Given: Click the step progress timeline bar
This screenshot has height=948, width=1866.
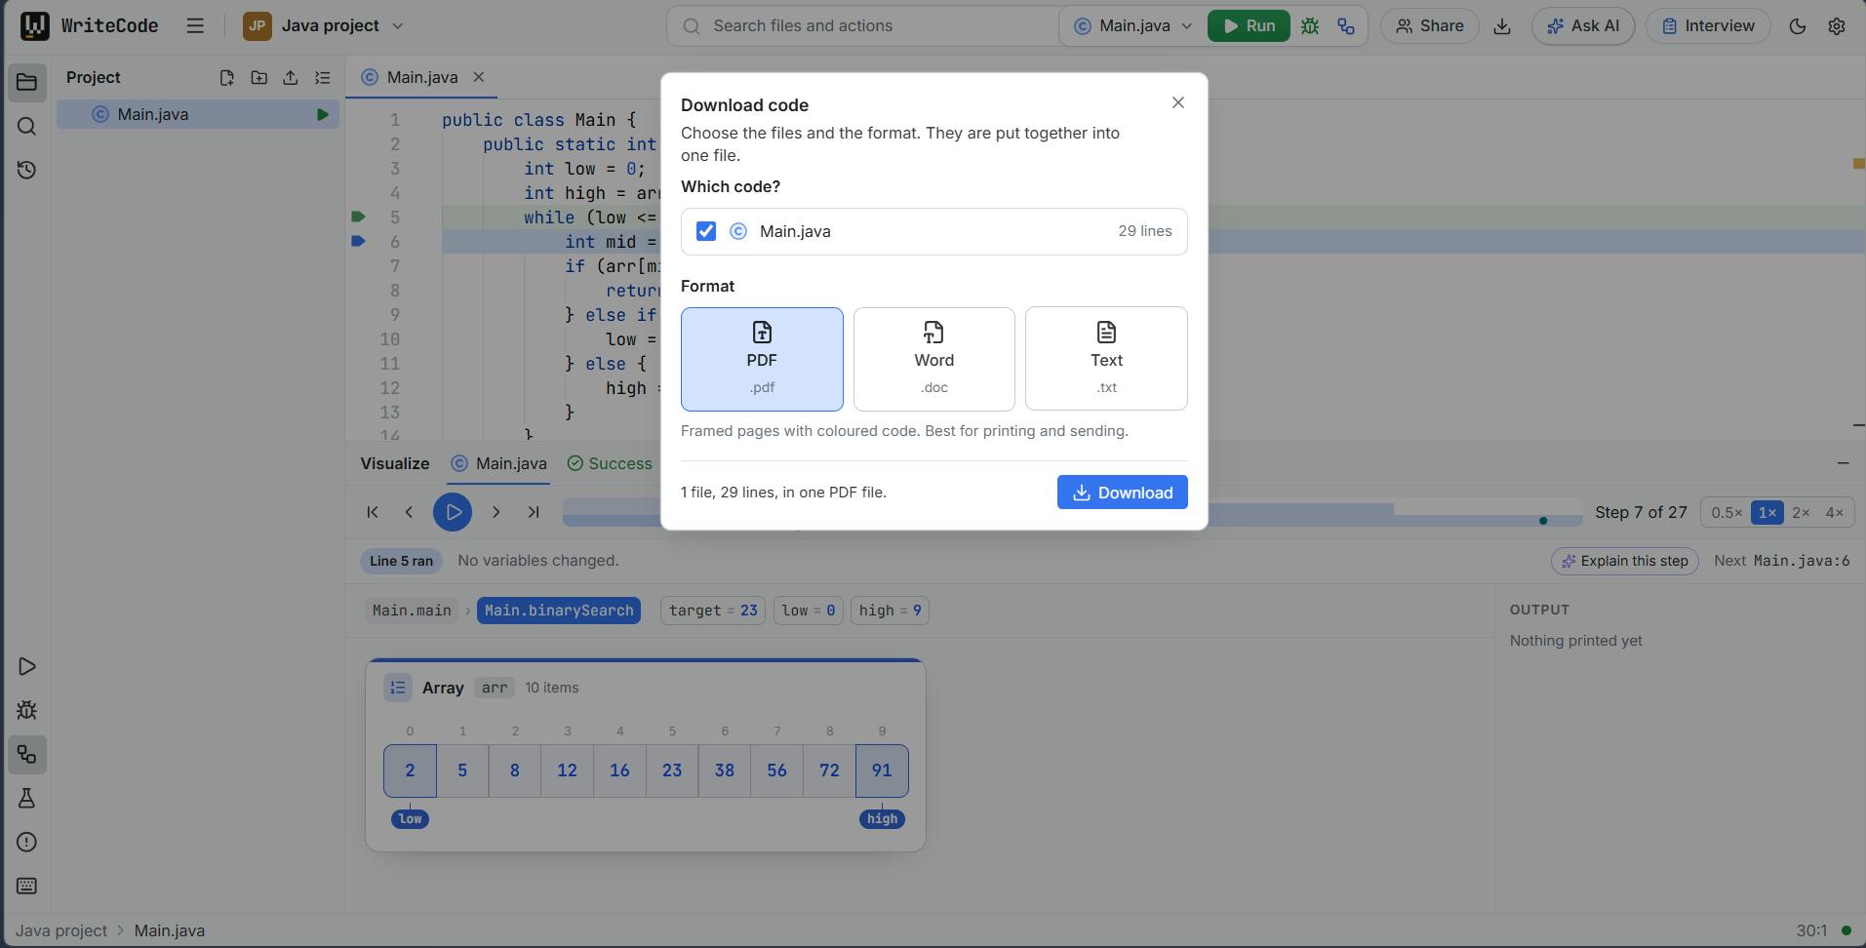Looking at the screenshot, I should click(x=1072, y=512).
